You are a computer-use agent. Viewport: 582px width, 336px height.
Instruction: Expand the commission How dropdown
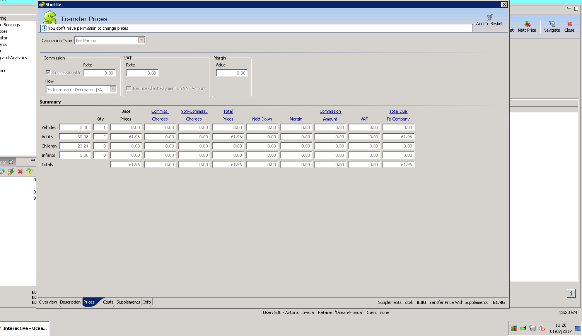(113, 90)
